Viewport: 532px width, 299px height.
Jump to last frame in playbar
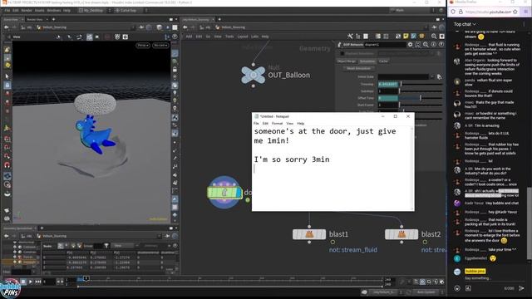point(38,282)
